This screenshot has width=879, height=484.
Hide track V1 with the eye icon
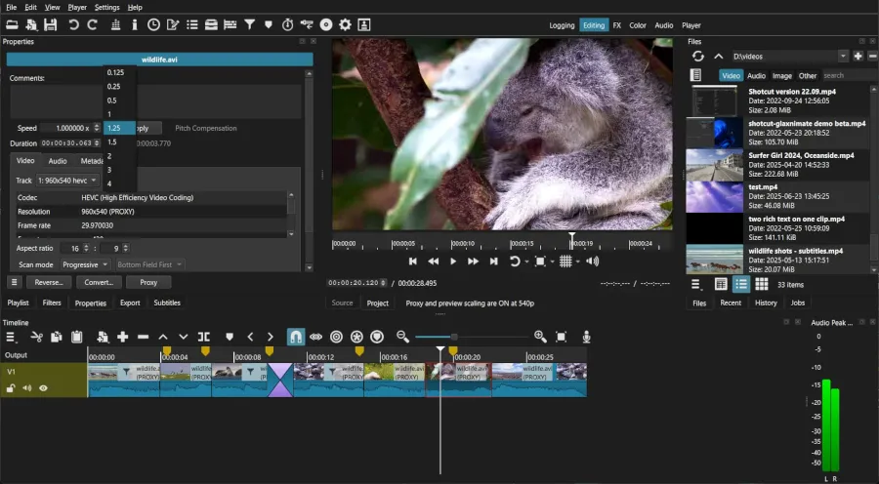[43, 388]
